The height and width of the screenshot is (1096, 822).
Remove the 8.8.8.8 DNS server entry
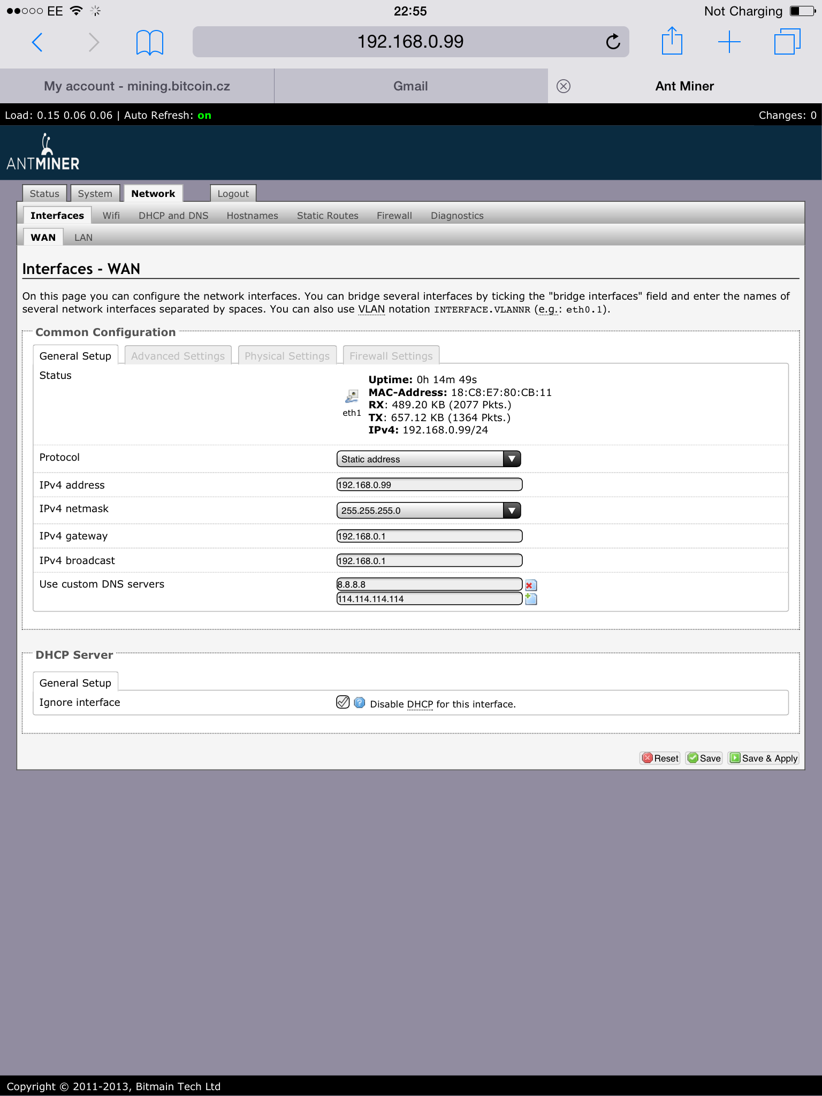pyautogui.click(x=530, y=585)
